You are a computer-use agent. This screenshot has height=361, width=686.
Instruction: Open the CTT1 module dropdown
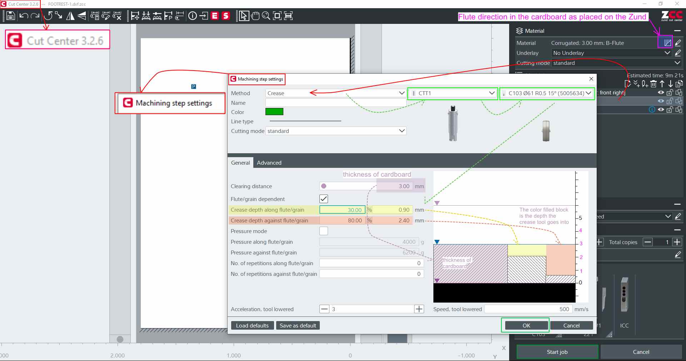point(453,93)
